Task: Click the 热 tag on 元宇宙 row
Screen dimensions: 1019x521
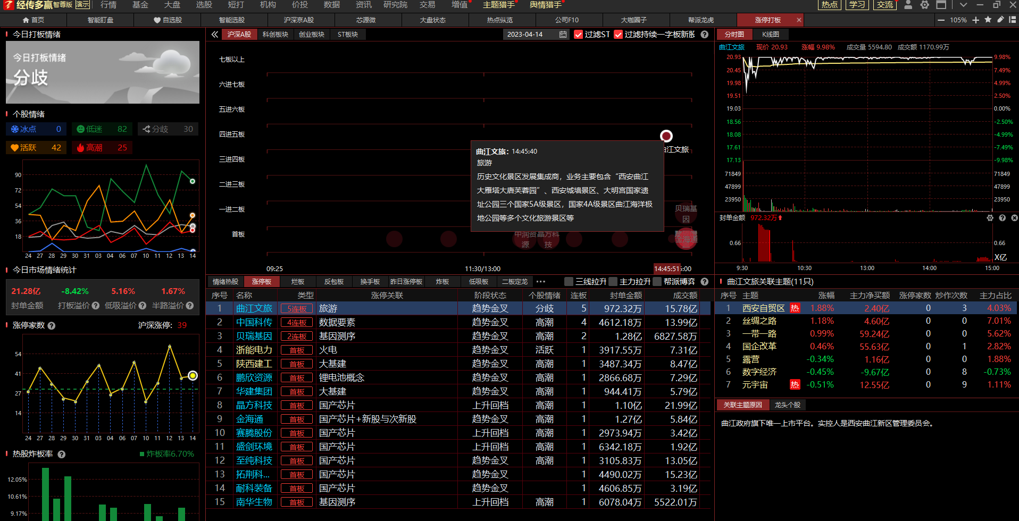Action: tap(795, 384)
